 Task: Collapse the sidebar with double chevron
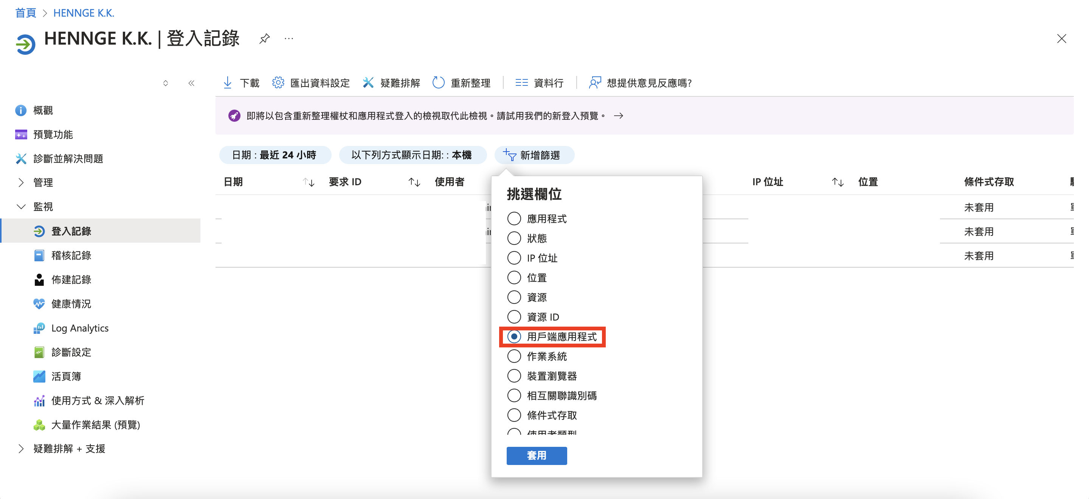(191, 83)
